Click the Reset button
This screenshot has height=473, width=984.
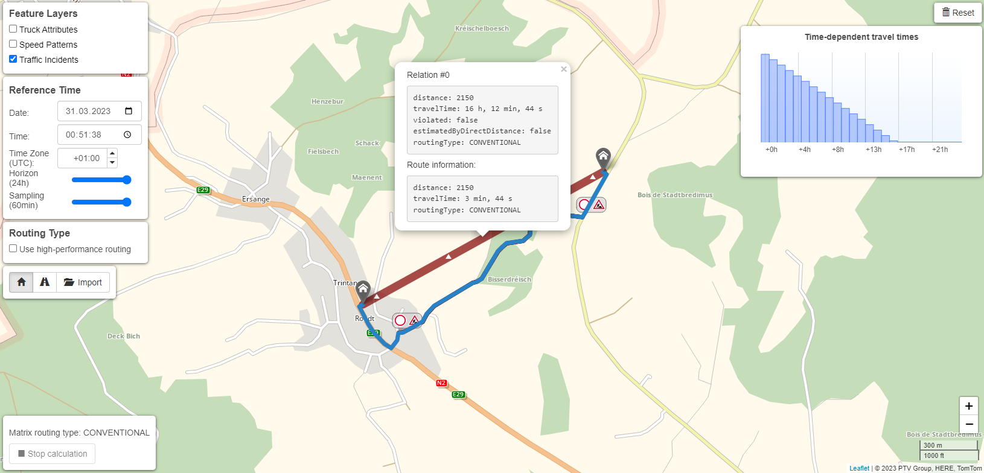[x=958, y=13]
